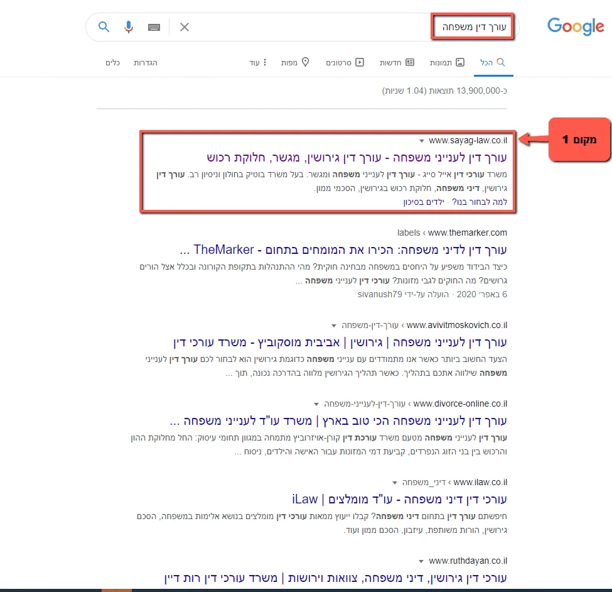
Task: Click the www.divorce-online.co.il URL text
Action: point(460,403)
